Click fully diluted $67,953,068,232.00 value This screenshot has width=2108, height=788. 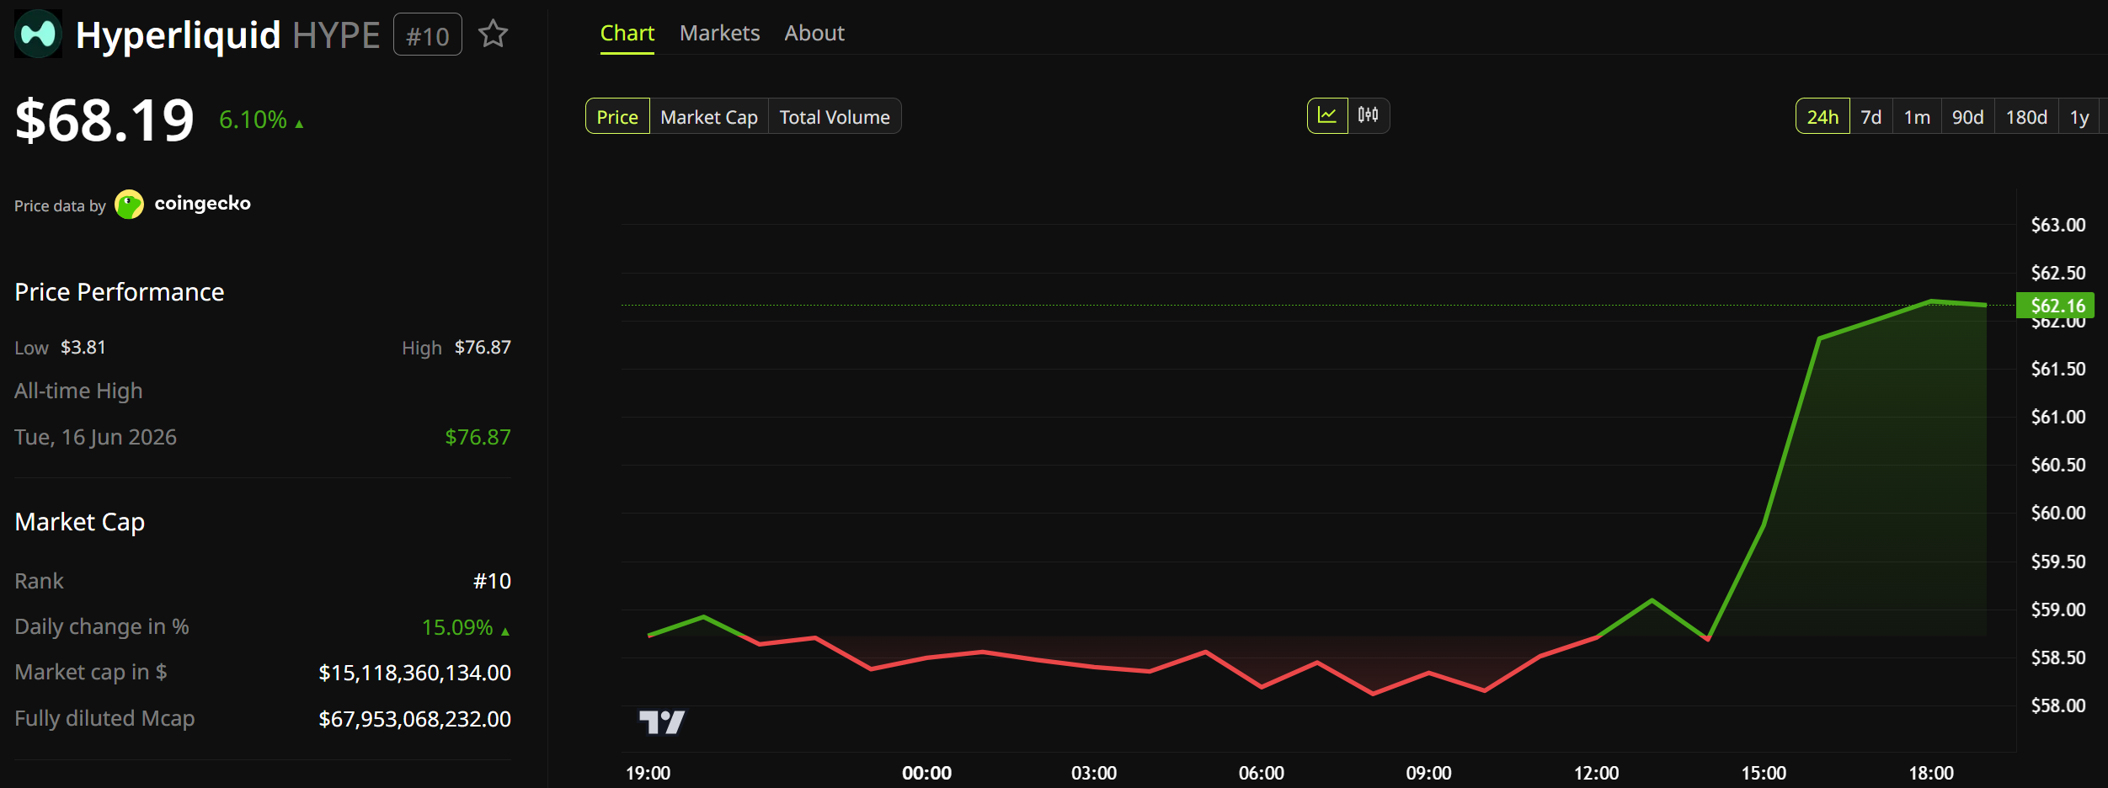pyautogui.click(x=414, y=719)
